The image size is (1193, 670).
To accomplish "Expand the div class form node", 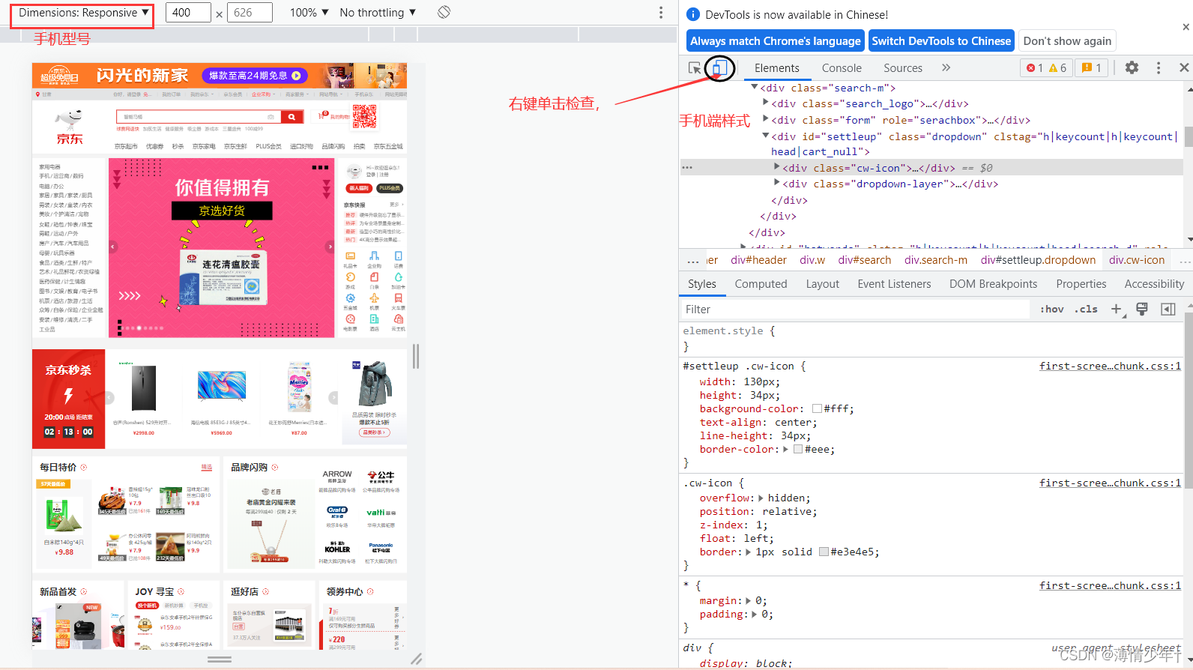I will pos(766,120).
